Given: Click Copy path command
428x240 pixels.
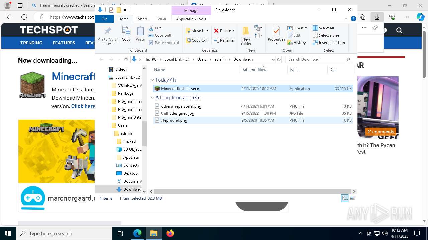Looking at the screenshot, I should [x=160, y=35].
